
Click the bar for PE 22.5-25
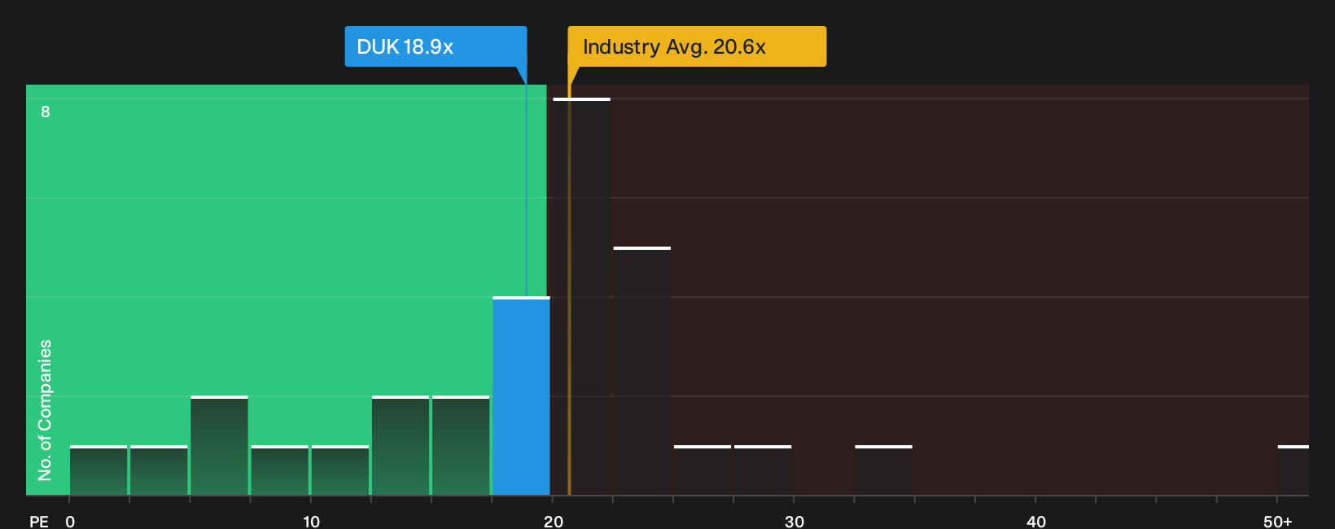point(642,370)
